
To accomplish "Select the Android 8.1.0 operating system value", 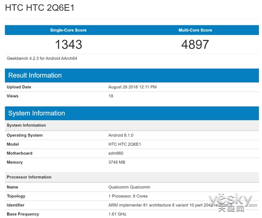I will click(x=122, y=135).
